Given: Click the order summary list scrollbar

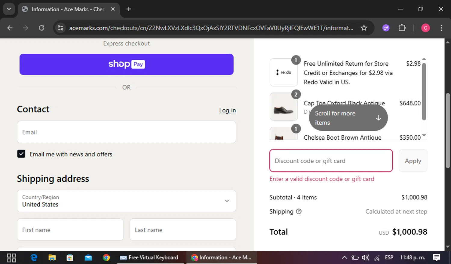Looking at the screenshot, I should [424, 91].
